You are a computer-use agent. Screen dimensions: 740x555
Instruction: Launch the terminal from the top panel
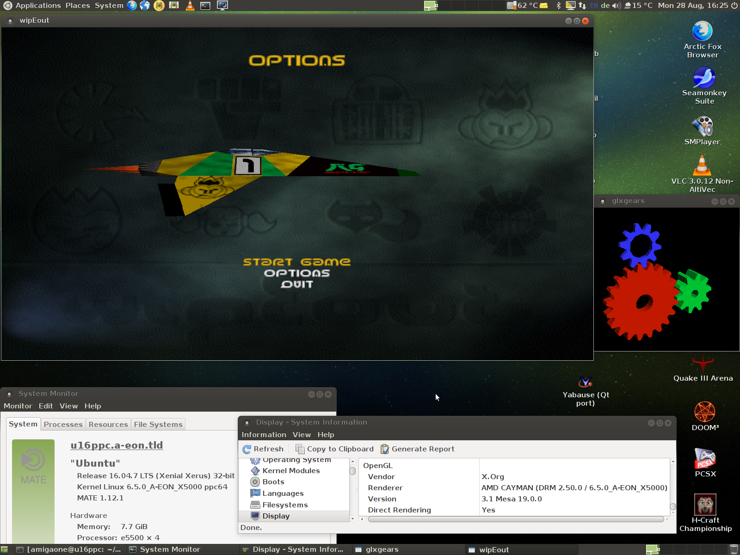pos(205,6)
